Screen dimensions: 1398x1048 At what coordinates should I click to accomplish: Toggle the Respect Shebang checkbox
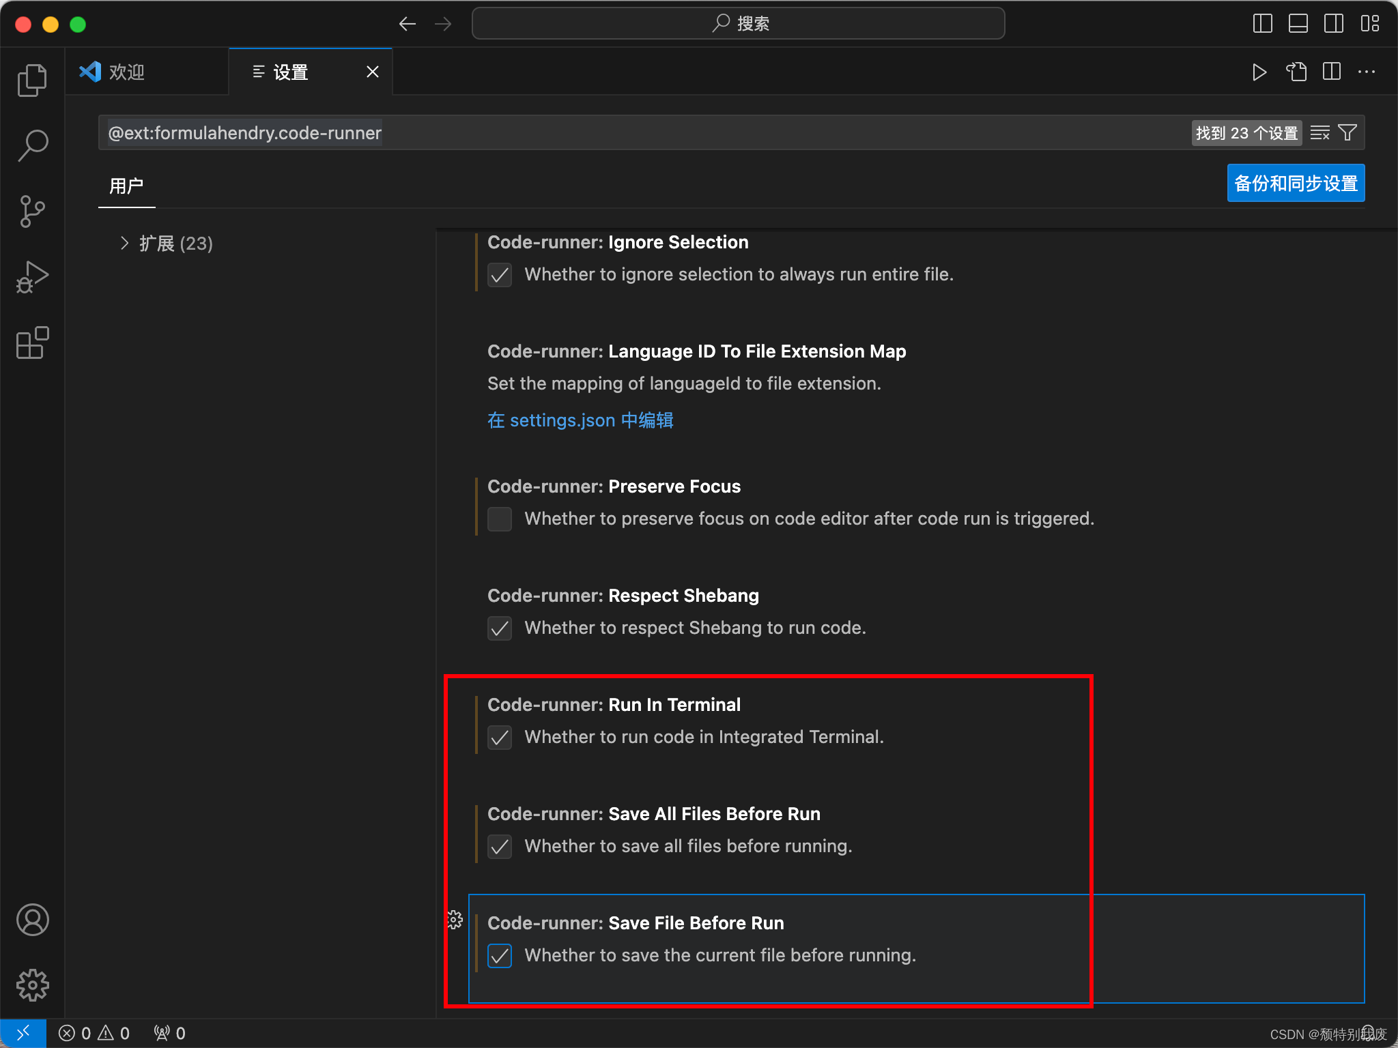point(500,628)
